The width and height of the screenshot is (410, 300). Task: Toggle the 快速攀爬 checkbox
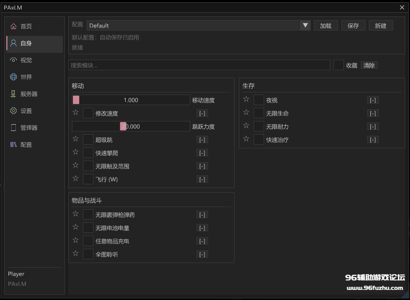[x=88, y=153]
